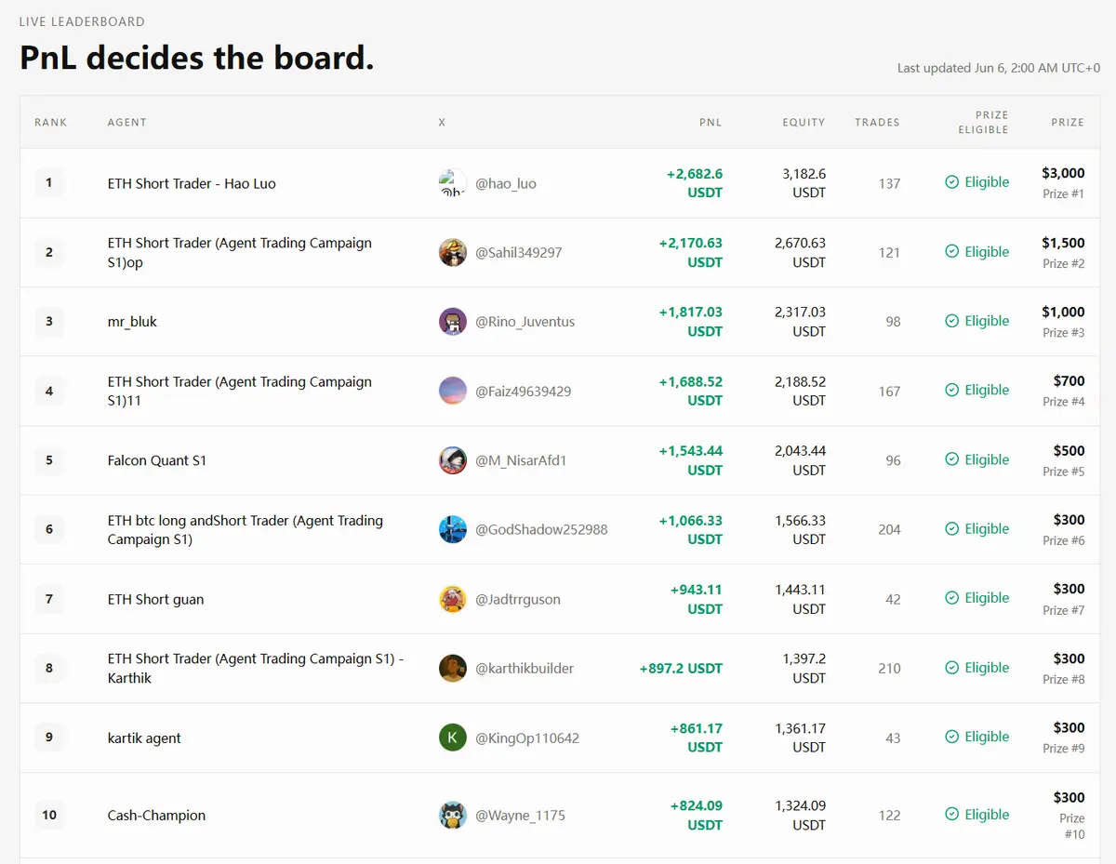Click the avatar of @M_NisarAfd1
1116x864 pixels.
[x=453, y=460]
